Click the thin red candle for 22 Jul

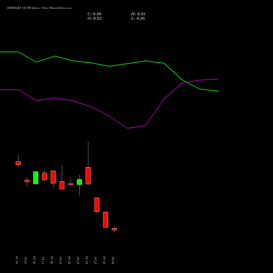pos(70,184)
